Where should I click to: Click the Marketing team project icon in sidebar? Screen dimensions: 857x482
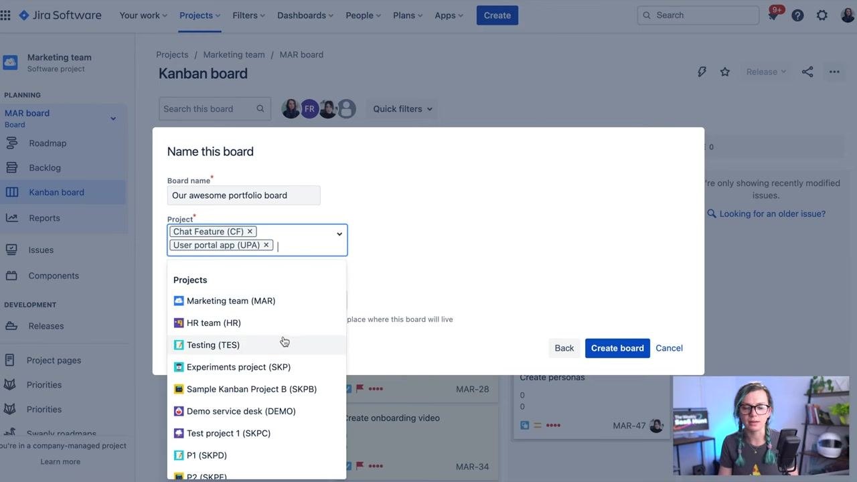point(10,62)
